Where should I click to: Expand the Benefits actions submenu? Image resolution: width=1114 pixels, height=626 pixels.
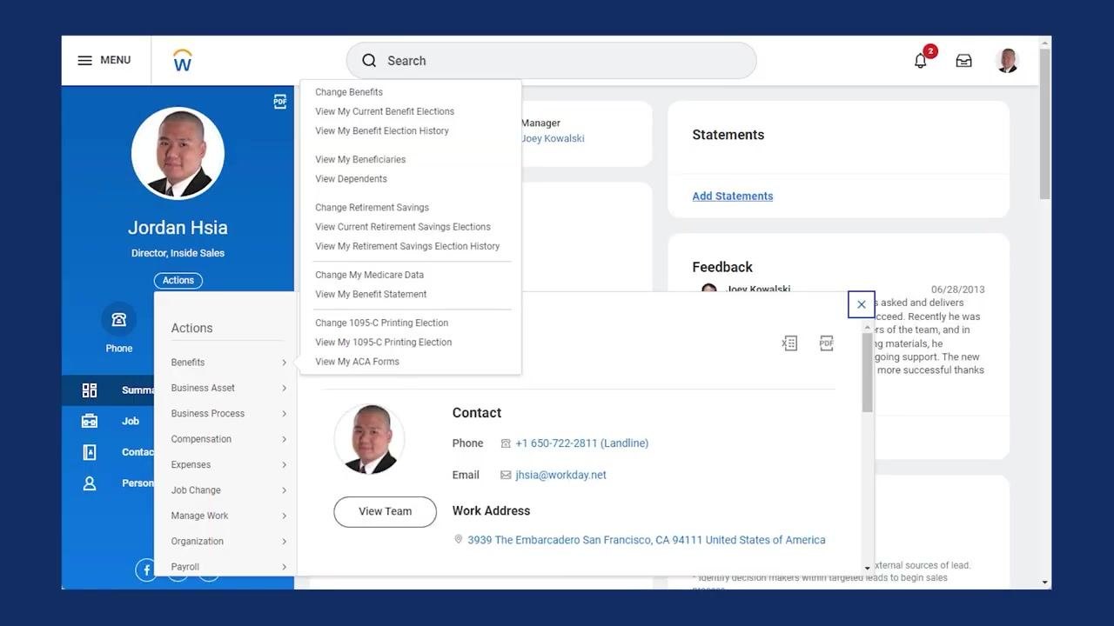(229, 363)
